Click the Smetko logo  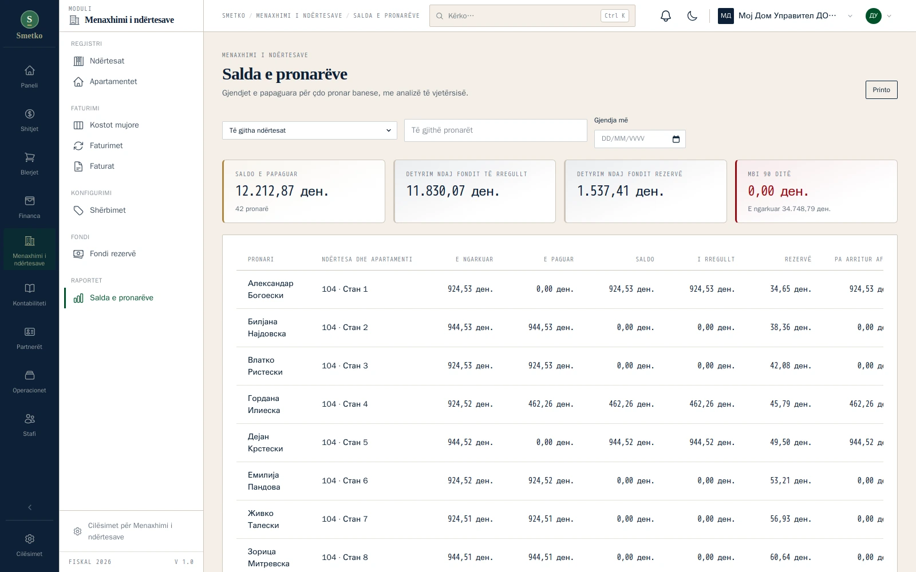click(x=29, y=24)
